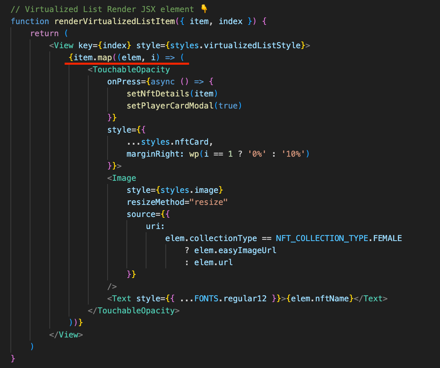Click the "{elem.nftName}" expression
This screenshot has height=368, width=440.
pos(320,298)
